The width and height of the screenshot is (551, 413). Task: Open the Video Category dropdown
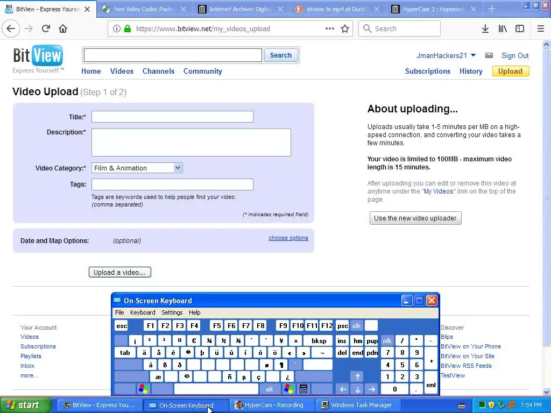coord(137,168)
